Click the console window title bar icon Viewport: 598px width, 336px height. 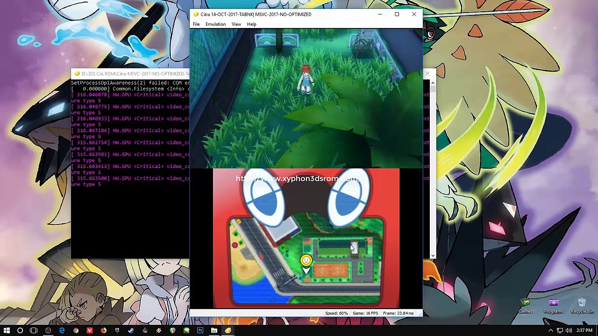coord(77,74)
